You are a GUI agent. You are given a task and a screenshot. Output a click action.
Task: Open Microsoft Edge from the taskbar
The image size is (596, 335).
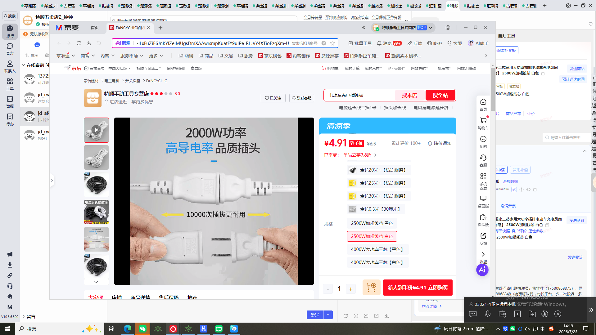point(128,329)
